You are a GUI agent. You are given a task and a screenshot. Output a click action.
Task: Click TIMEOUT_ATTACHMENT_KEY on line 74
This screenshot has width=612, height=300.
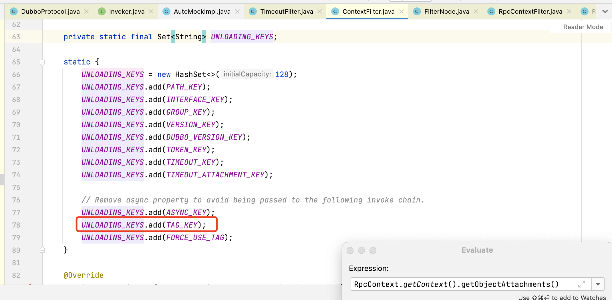(215, 175)
